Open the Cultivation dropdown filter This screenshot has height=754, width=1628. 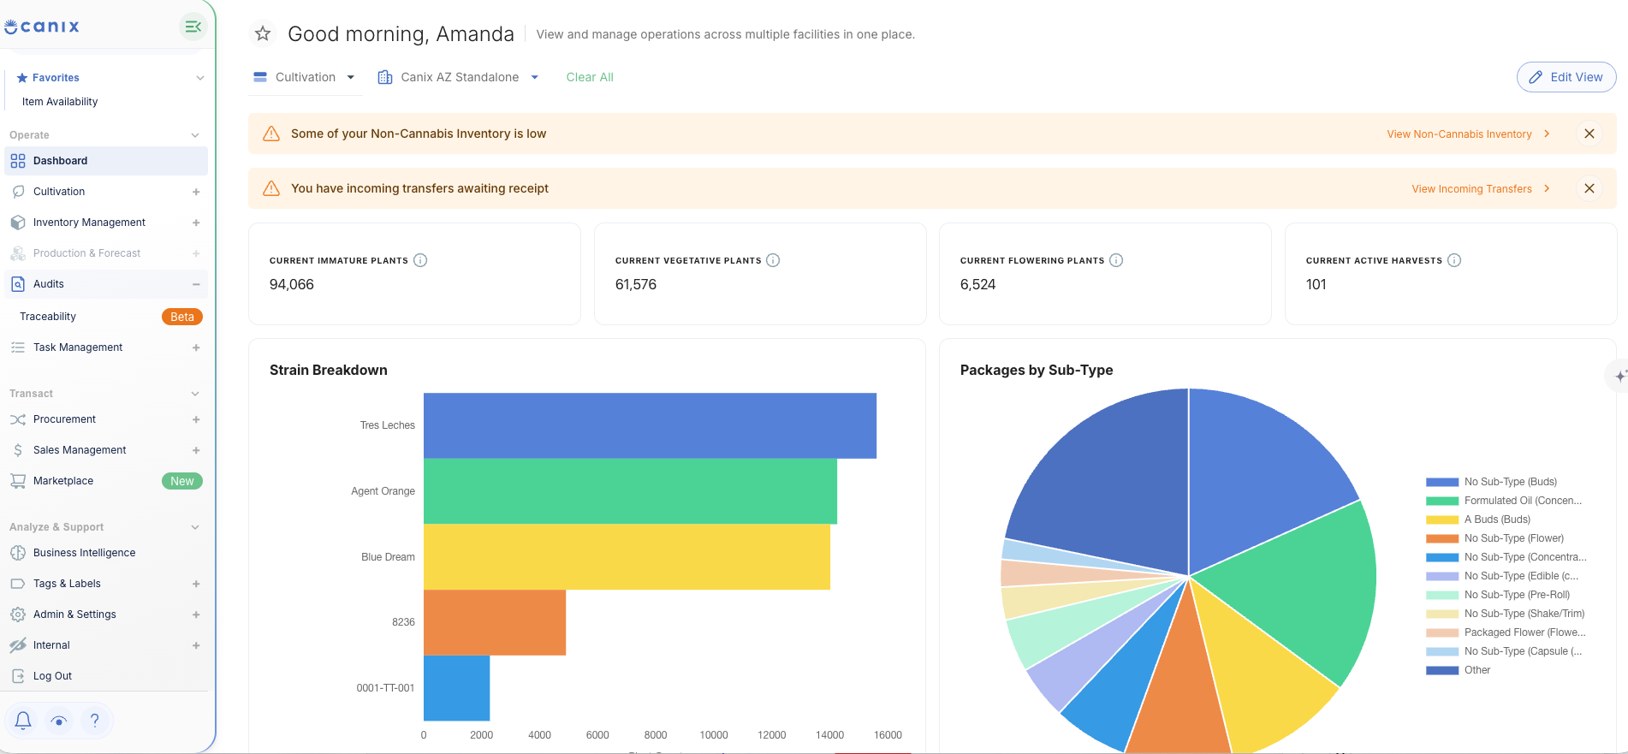(305, 77)
